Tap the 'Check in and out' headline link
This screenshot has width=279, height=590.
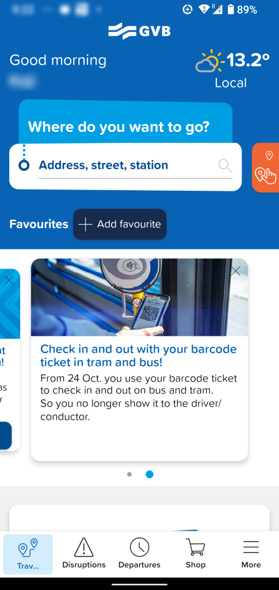[x=139, y=355]
